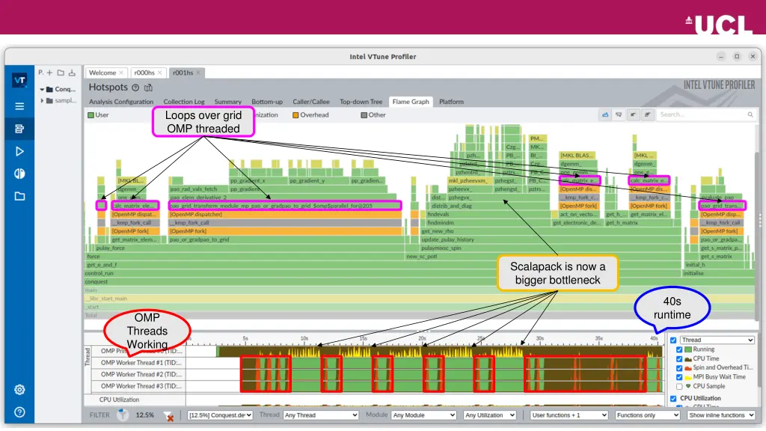Toggle the CPU Time checkbox under Thread

click(x=679, y=359)
